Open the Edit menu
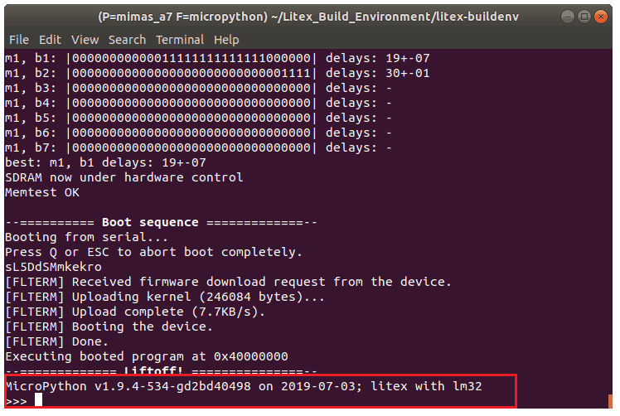This screenshot has height=416, width=620. 50,39
